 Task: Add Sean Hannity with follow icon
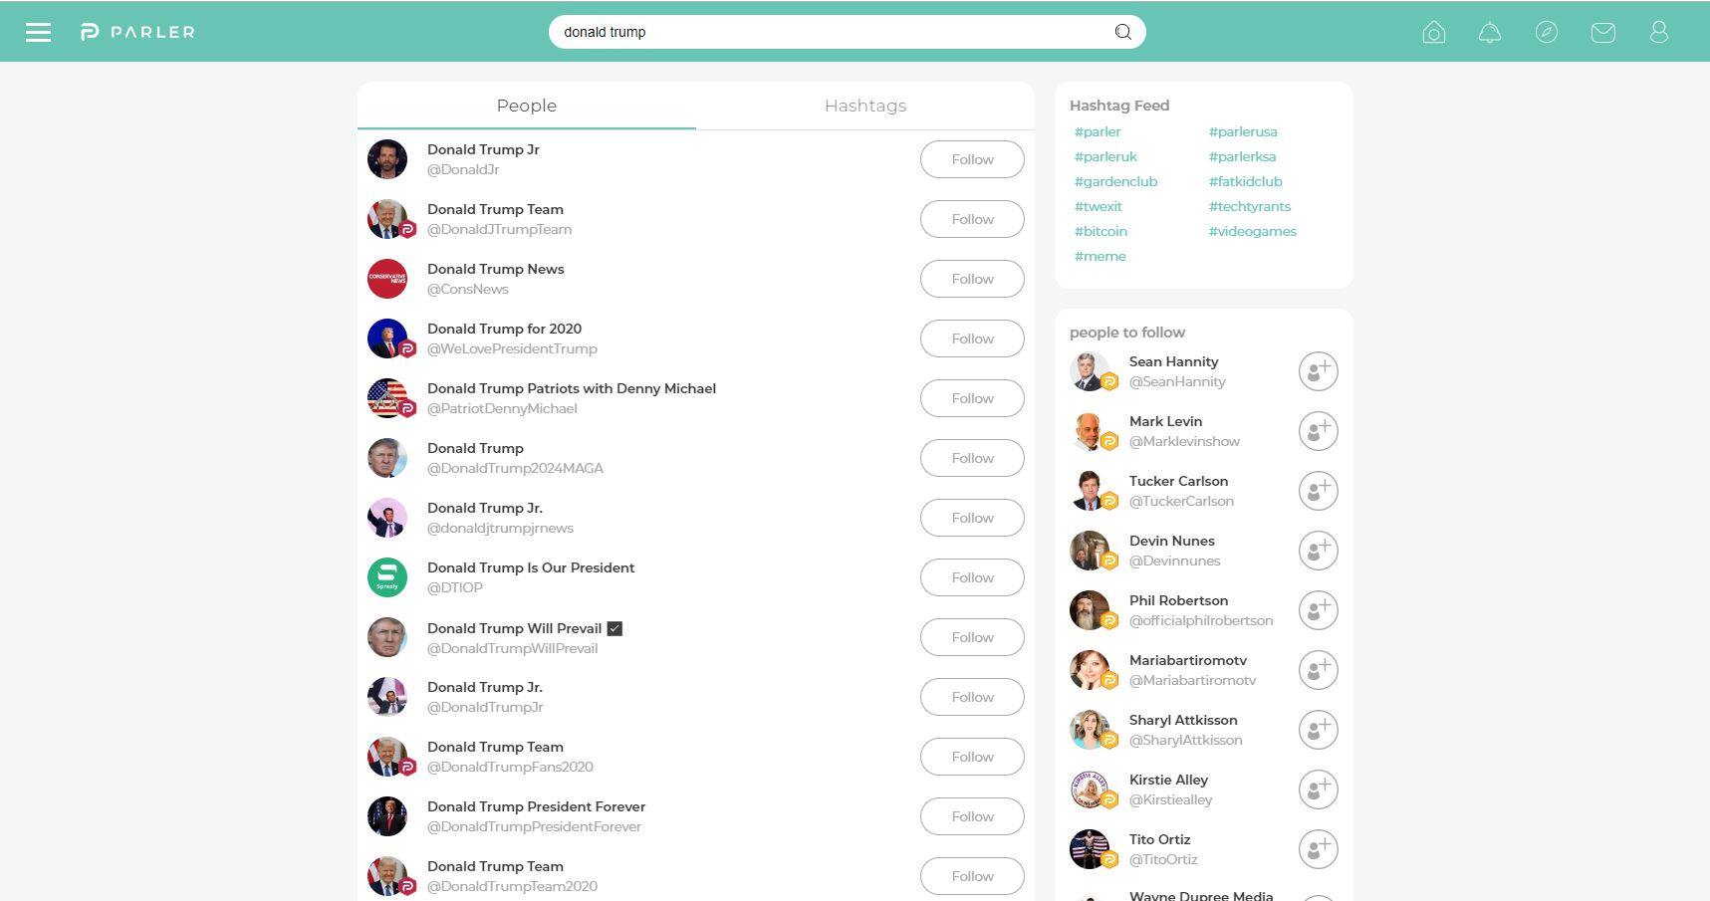click(1318, 371)
